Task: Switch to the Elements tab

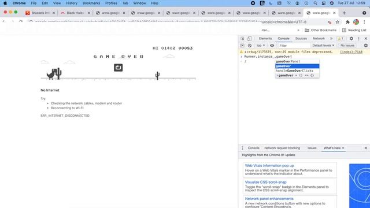Action: [265, 39]
